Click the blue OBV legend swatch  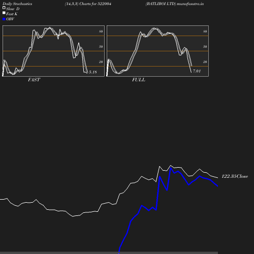tap(4, 19)
